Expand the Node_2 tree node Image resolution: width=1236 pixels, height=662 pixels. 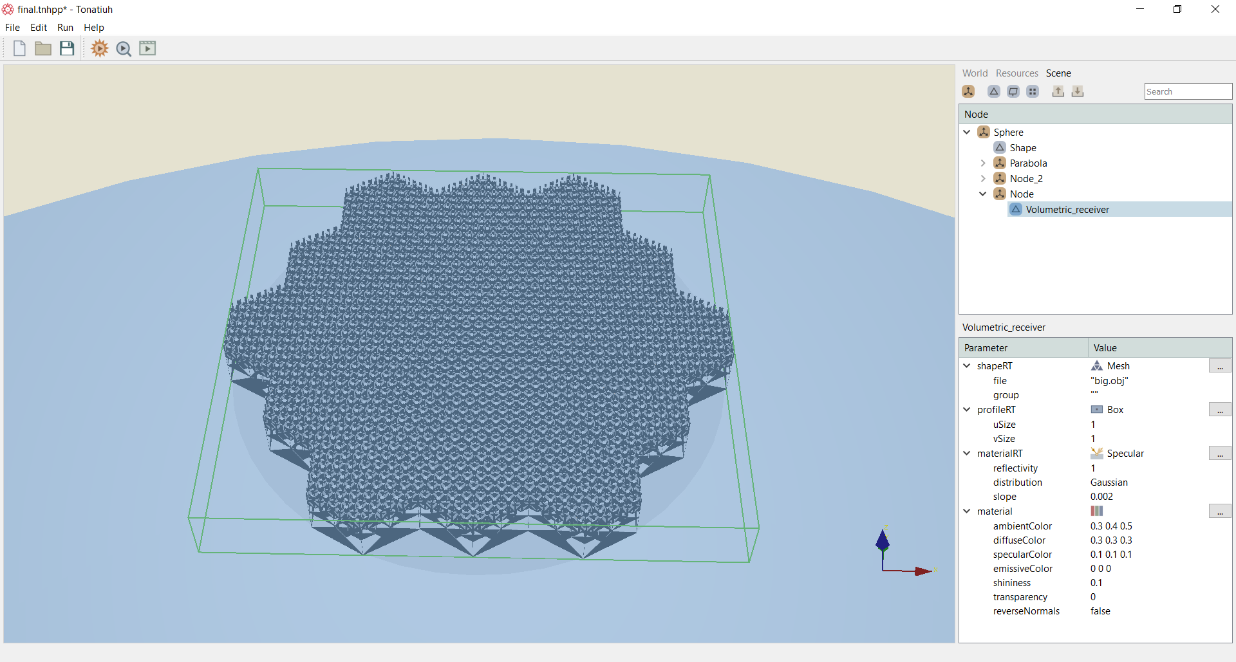coord(983,178)
